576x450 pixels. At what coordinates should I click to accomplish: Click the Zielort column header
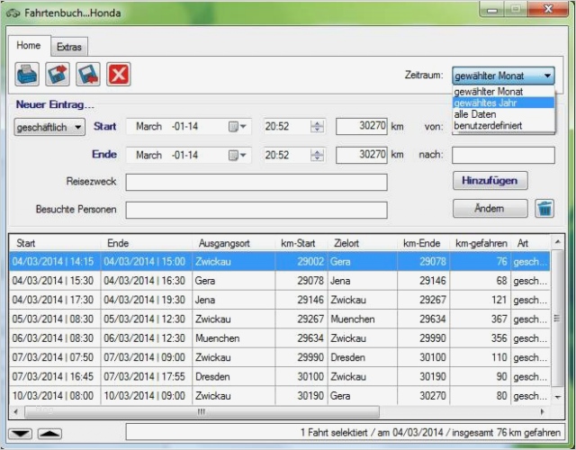coord(362,243)
